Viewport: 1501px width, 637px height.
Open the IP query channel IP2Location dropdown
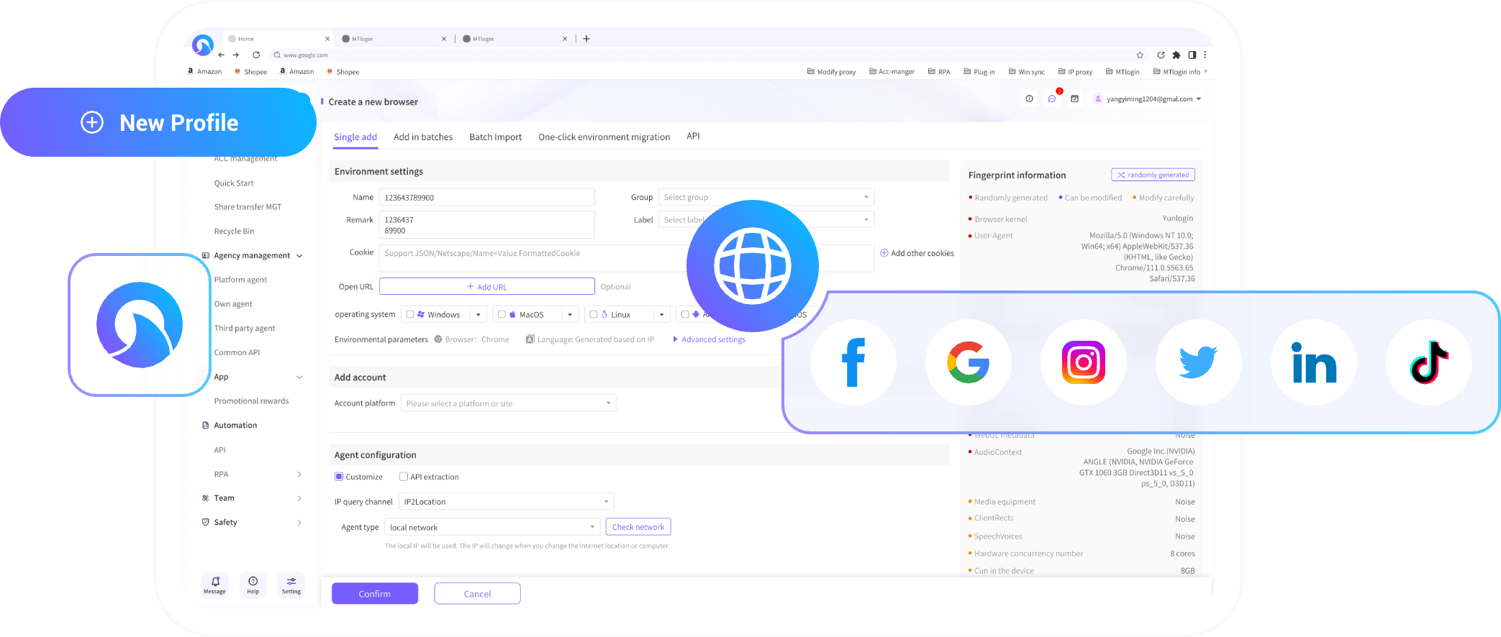507,501
